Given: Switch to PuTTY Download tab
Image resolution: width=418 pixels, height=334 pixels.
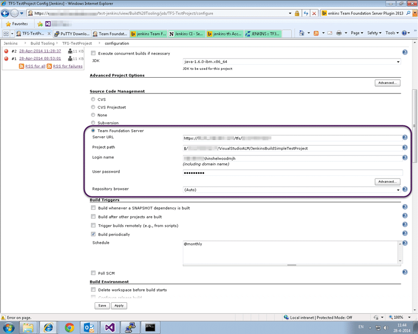Looking at the screenshot, I should pyautogui.click(x=72, y=34).
